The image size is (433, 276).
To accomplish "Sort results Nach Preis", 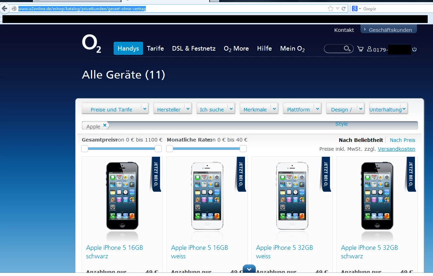I will [x=403, y=140].
